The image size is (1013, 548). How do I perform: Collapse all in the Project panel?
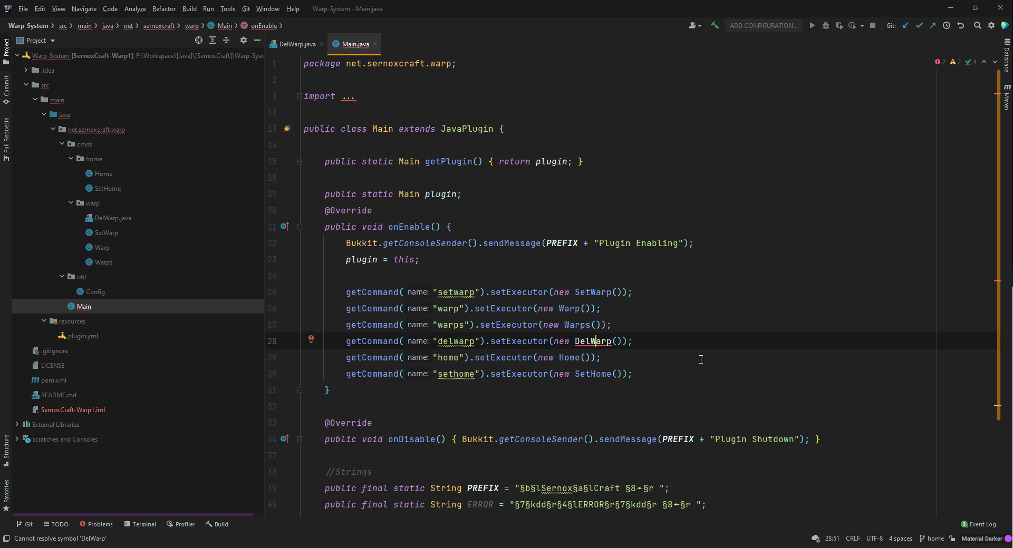[226, 40]
